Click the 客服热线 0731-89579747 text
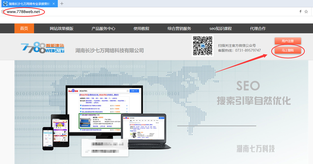Viewport: 313px width, 164px height. tap(239, 50)
